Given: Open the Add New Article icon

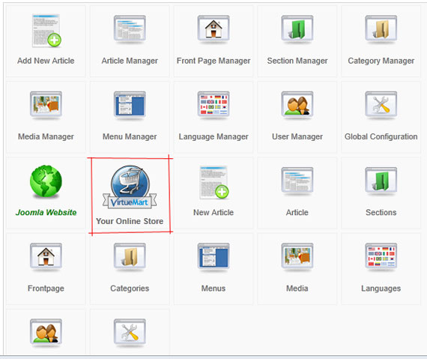Looking at the screenshot, I should coord(46,31).
